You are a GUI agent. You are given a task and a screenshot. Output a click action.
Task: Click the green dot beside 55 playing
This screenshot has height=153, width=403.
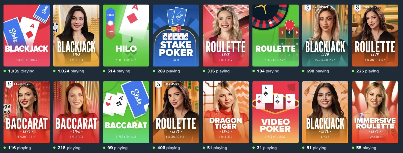(353, 147)
